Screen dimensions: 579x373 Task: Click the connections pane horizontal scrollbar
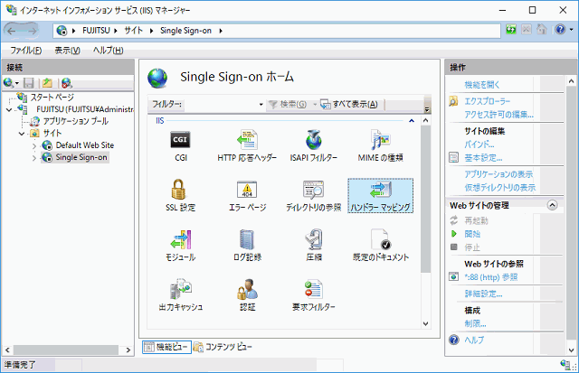pyautogui.click(x=67, y=350)
